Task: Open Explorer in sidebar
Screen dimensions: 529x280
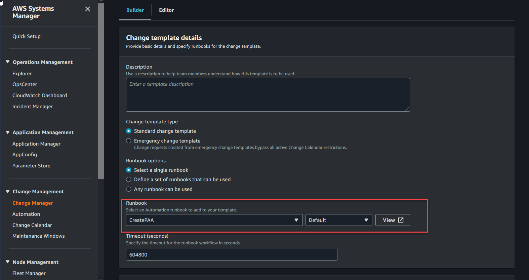Action: click(x=22, y=74)
